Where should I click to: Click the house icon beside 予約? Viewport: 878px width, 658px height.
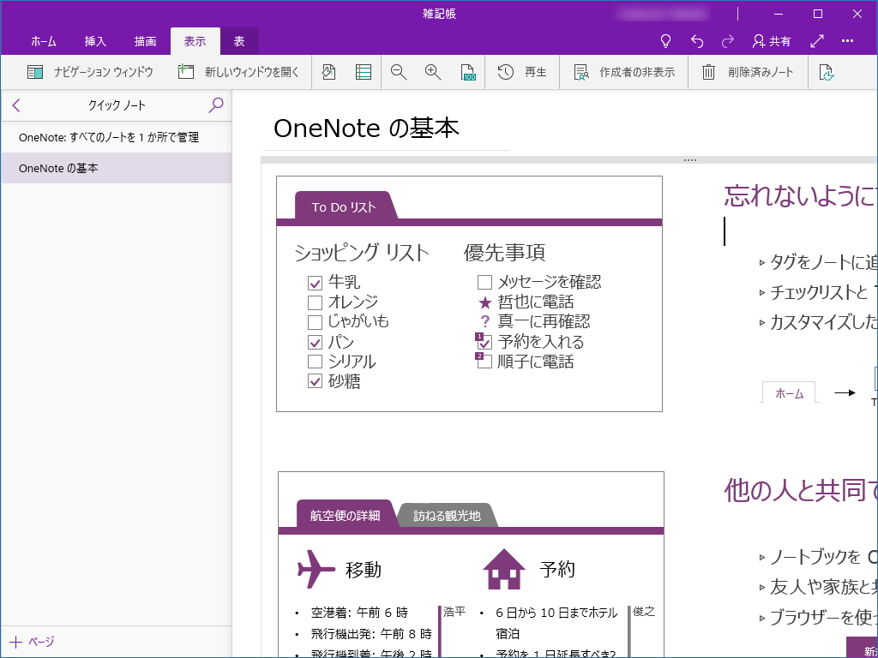[504, 569]
